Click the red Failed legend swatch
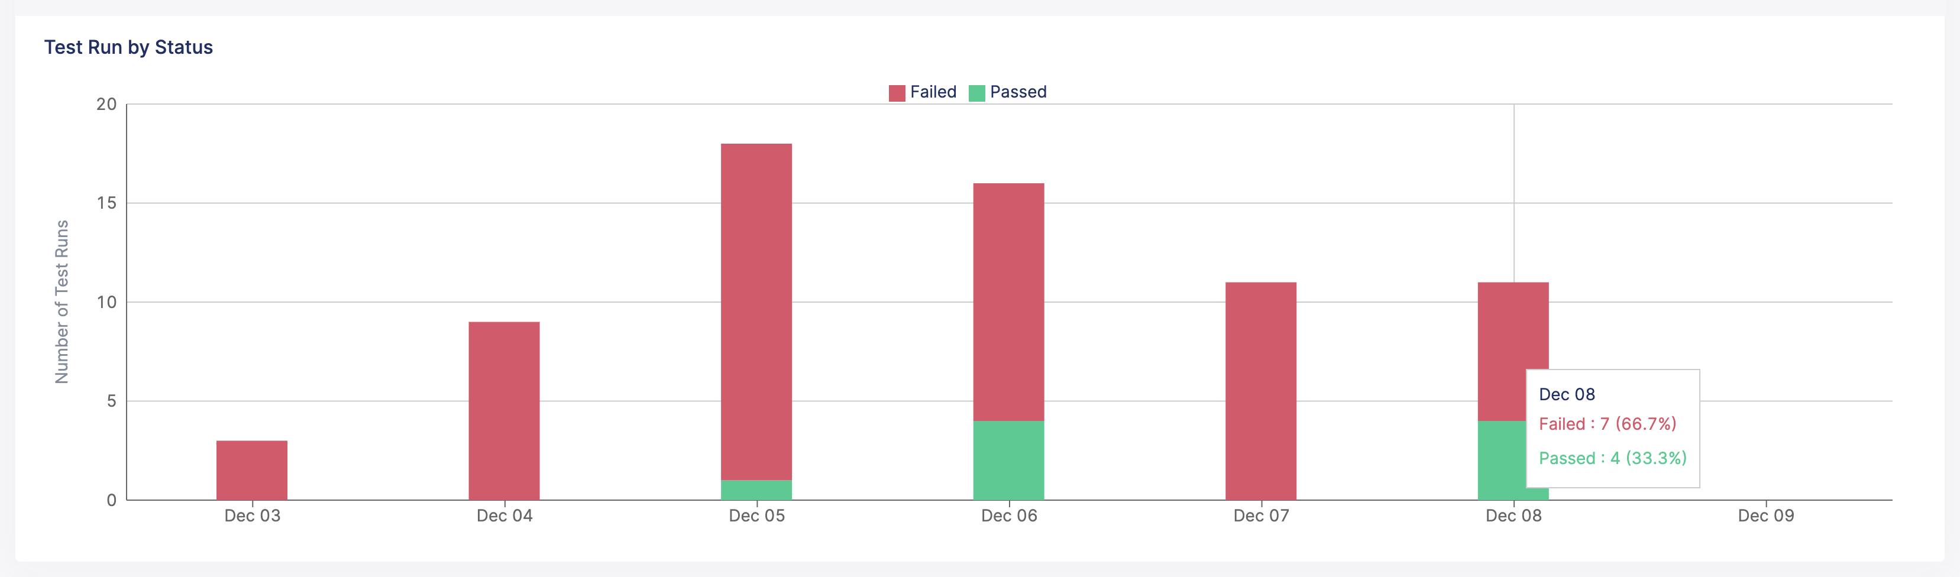This screenshot has height=577, width=1960. pyautogui.click(x=896, y=93)
